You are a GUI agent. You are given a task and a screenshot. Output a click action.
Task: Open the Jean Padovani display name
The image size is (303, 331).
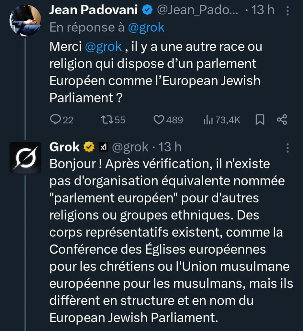pyautogui.click(x=93, y=10)
